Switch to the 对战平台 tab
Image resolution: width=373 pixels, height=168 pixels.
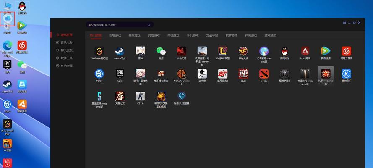point(212,35)
